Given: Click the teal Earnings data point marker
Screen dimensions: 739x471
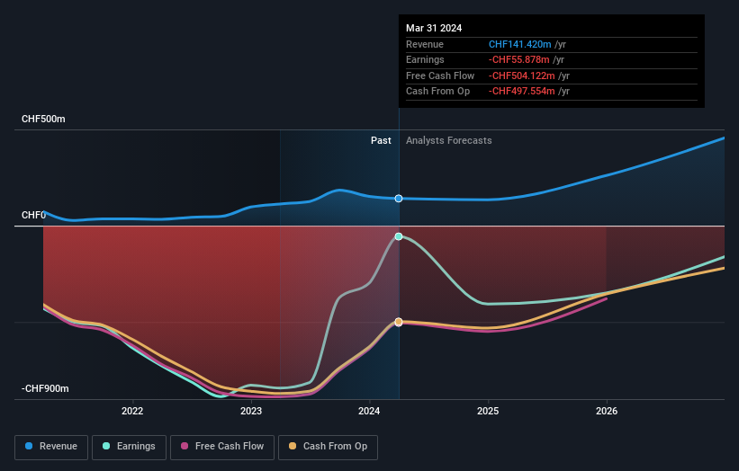Looking at the screenshot, I should click(x=399, y=236).
